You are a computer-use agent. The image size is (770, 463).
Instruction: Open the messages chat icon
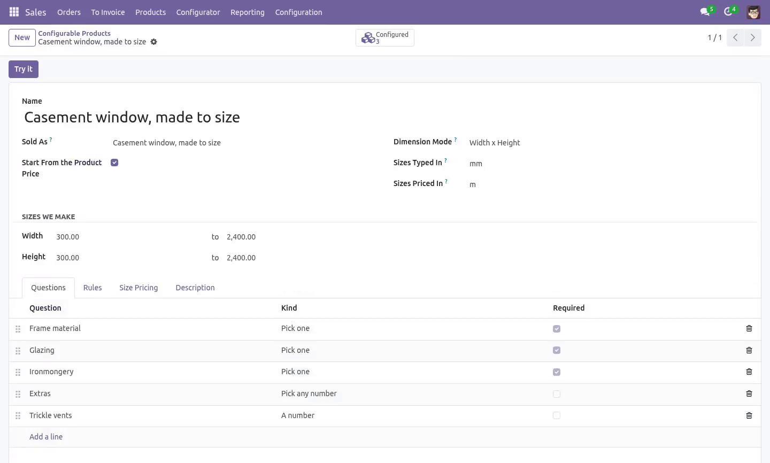point(705,12)
